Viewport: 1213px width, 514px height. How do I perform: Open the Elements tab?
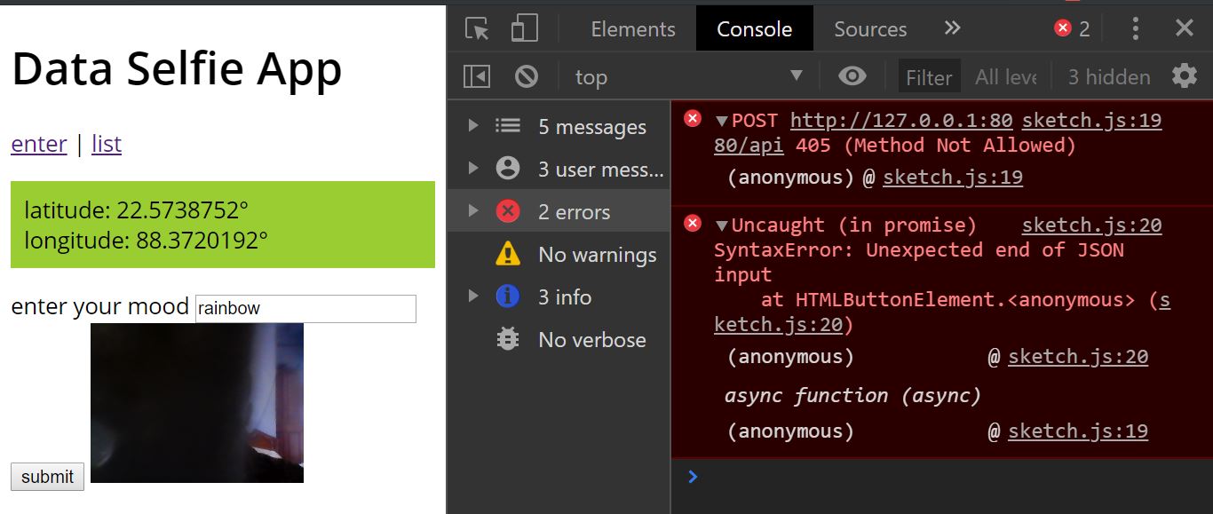(633, 29)
